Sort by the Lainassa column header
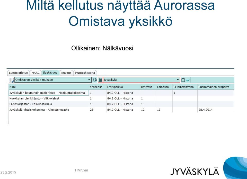Viewport: 247px width, 179px height. [164, 87]
